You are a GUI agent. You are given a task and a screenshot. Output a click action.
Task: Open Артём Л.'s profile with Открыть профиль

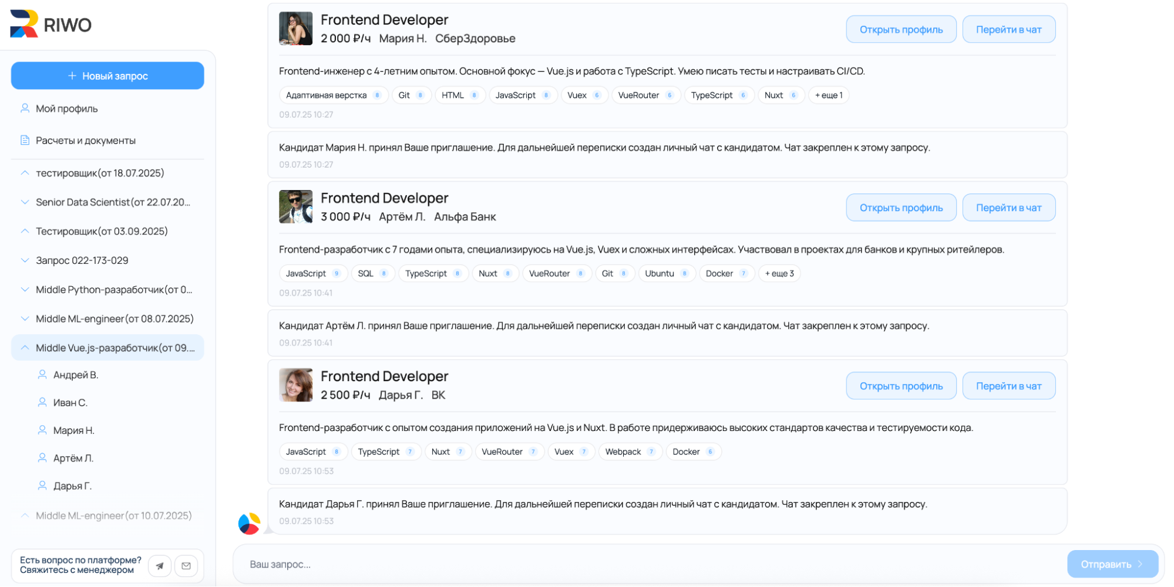(901, 208)
